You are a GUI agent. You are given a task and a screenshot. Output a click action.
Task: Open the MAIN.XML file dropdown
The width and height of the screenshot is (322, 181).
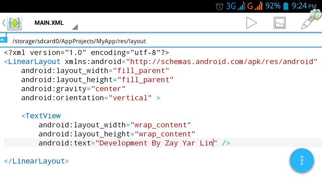[x=56, y=23]
